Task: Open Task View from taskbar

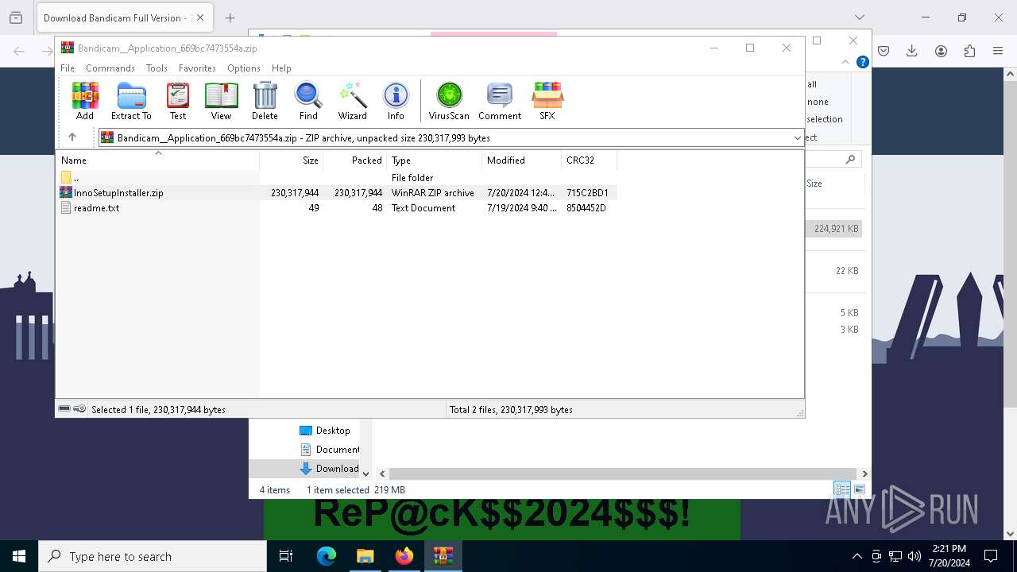Action: tap(286, 556)
